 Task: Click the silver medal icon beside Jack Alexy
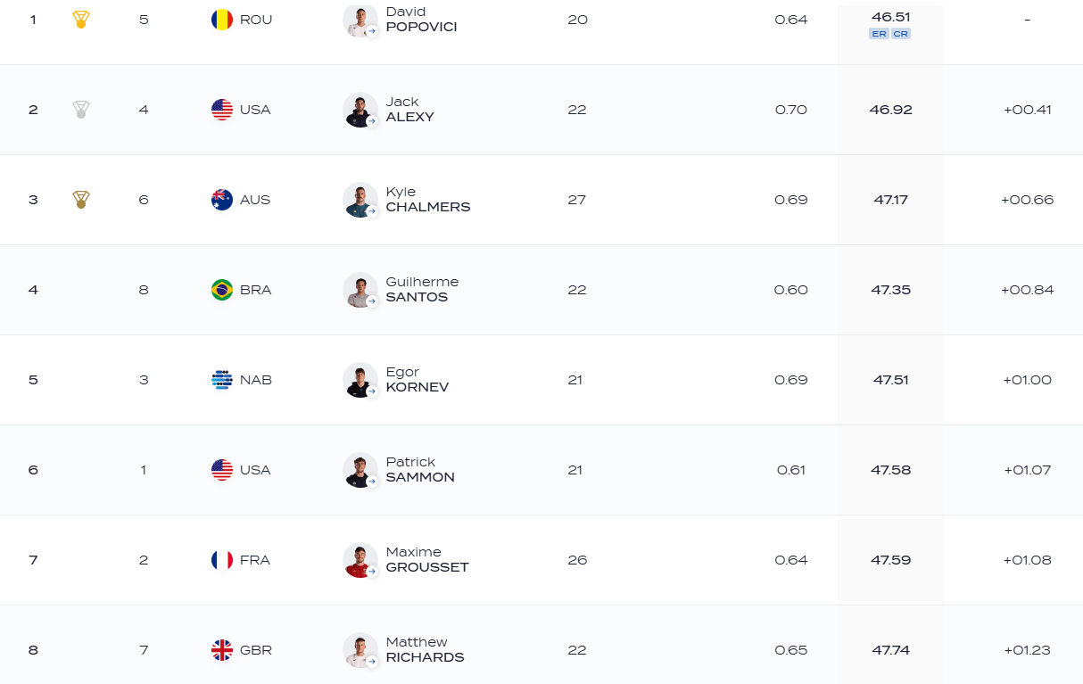pyautogui.click(x=80, y=110)
